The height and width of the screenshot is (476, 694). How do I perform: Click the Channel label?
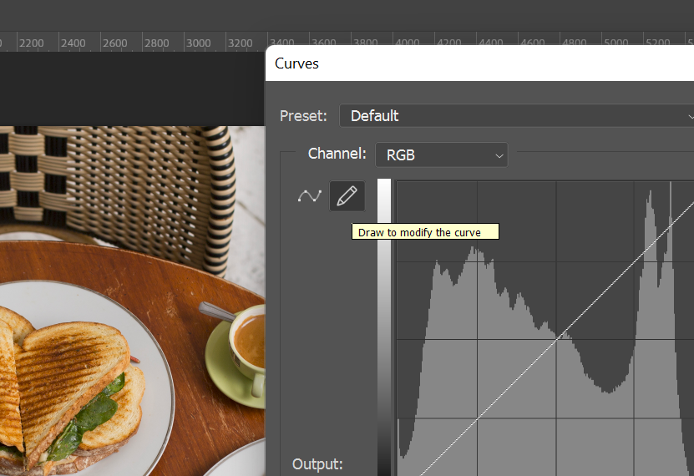[337, 154]
